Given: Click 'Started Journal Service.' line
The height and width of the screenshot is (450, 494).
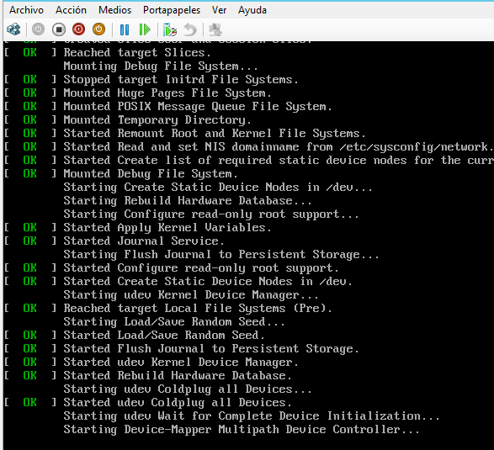Looking at the screenshot, I should 144,241.
